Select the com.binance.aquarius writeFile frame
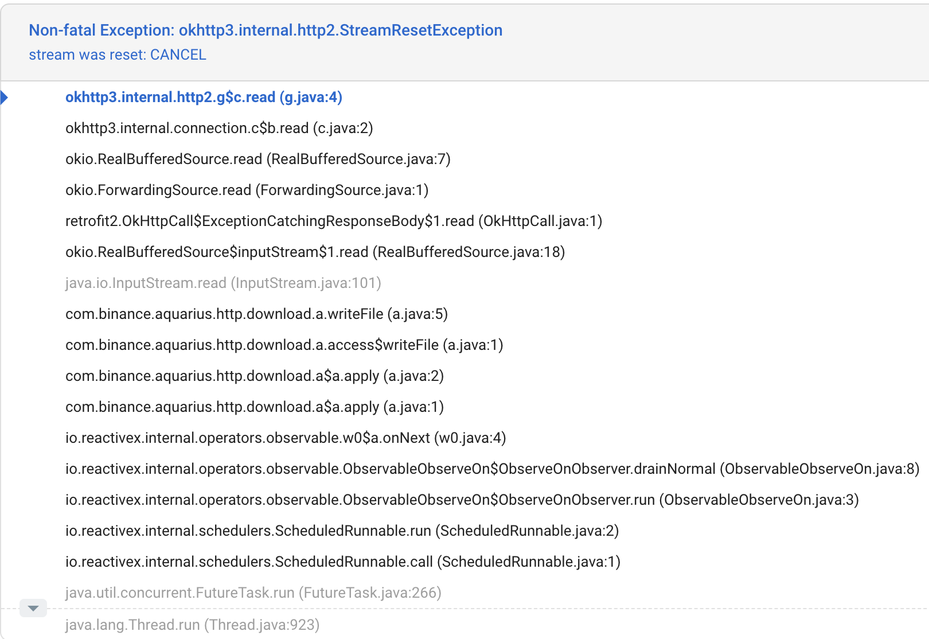The image size is (929, 639). (x=257, y=314)
